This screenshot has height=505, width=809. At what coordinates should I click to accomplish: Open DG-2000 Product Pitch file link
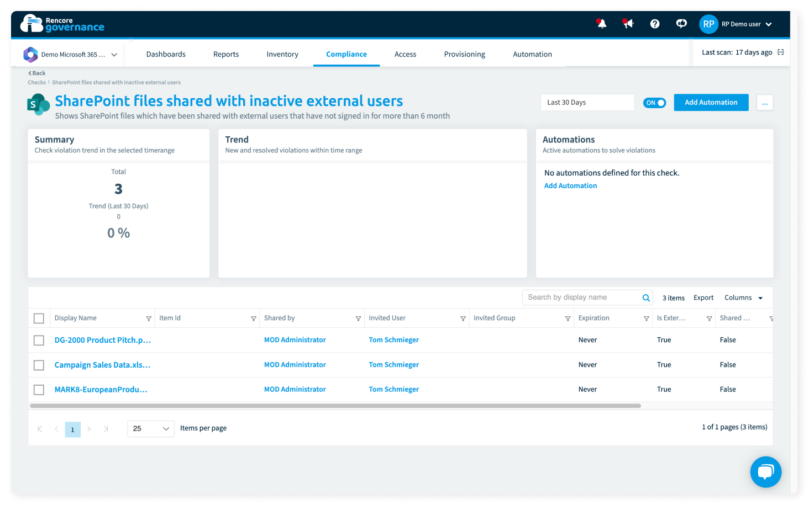(103, 341)
